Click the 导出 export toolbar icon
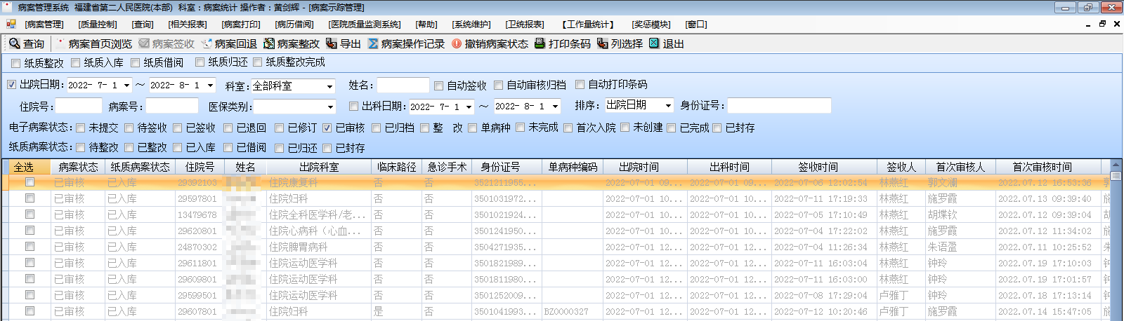 pyautogui.click(x=331, y=43)
